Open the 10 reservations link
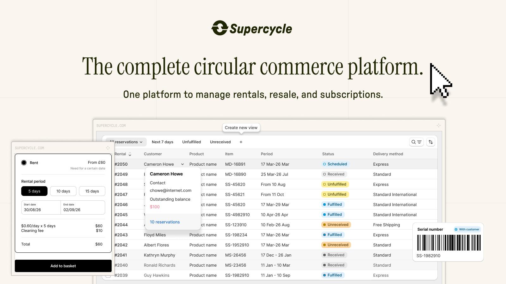Screen dimensions: 506x284 [x=164, y=222]
